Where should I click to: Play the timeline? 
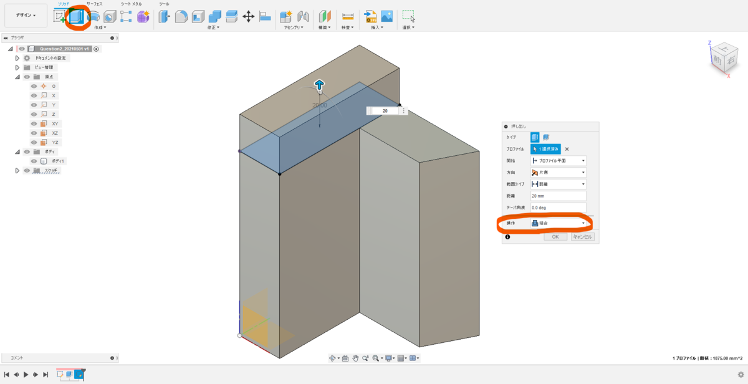point(26,375)
